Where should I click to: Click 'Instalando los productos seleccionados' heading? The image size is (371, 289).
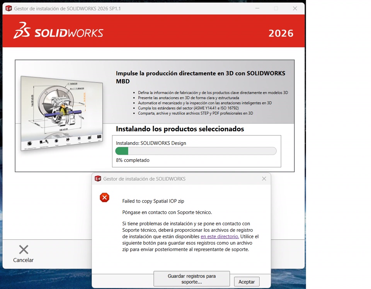coord(180,129)
